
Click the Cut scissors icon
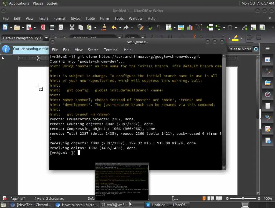(72, 28)
